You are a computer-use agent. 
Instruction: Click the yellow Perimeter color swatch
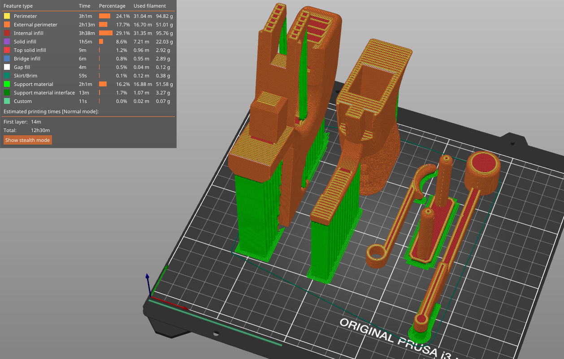(7, 16)
